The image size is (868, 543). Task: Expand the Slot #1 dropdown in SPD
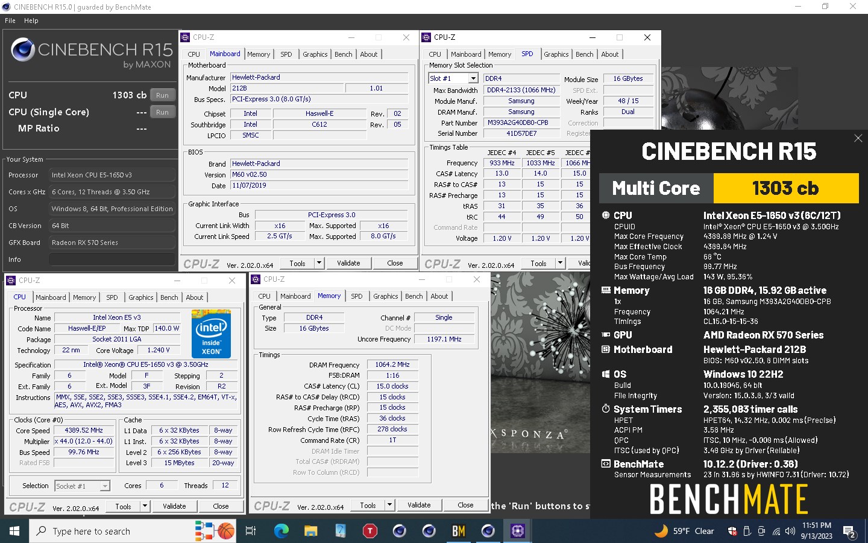click(473, 78)
